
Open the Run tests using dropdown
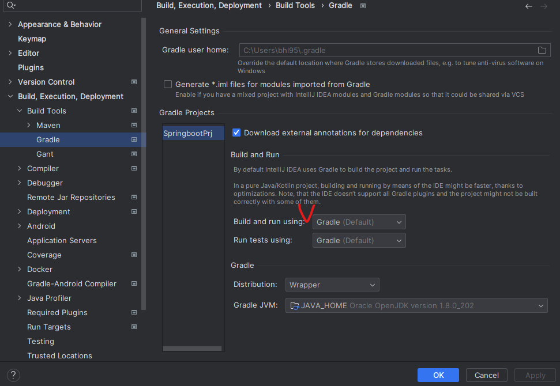click(x=359, y=240)
